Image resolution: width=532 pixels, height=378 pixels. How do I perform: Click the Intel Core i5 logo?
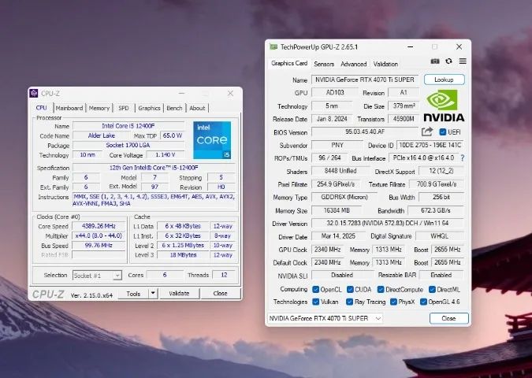(x=212, y=140)
